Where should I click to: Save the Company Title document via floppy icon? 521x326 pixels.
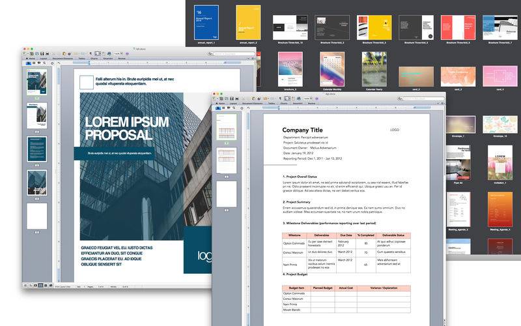(x=232, y=99)
